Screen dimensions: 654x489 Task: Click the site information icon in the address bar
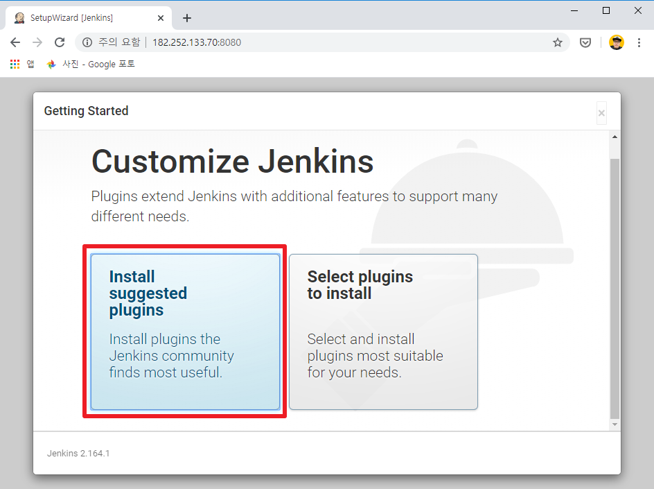coord(87,42)
